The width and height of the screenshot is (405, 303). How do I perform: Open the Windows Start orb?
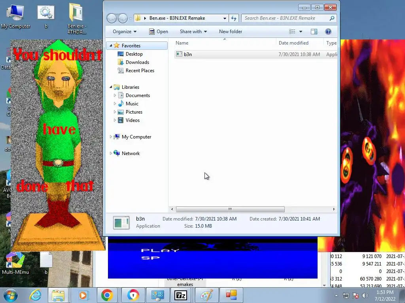pos(11,295)
